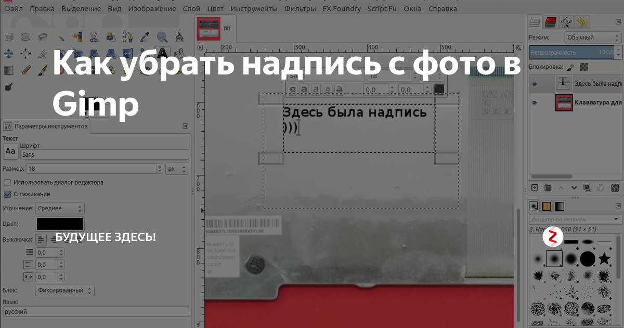Image resolution: width=624 pixels, height=328 pixels.
Task: Open the 'Параметры инструментов' tab
Action: coord(46,126)
